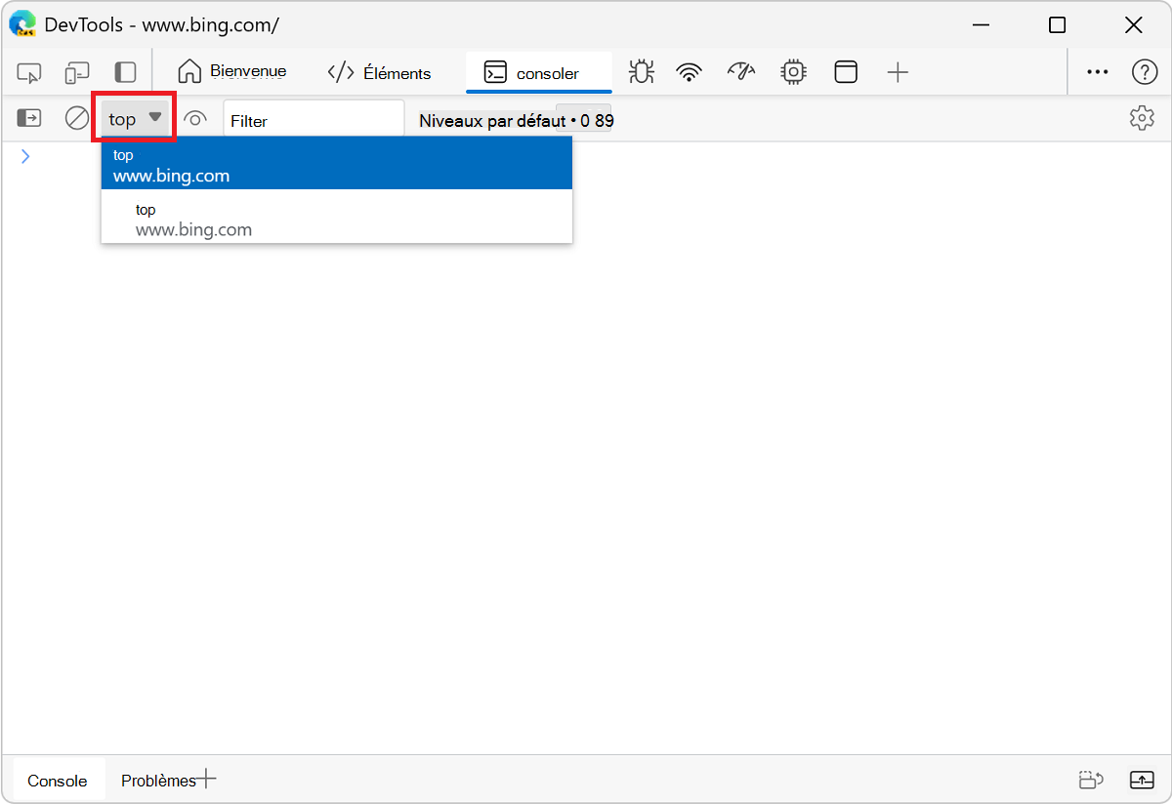Image resolution: width=1172 pixels, height=804 pixels.
Task: Click the Help question mark button
Action: (x=1144, y=71)
